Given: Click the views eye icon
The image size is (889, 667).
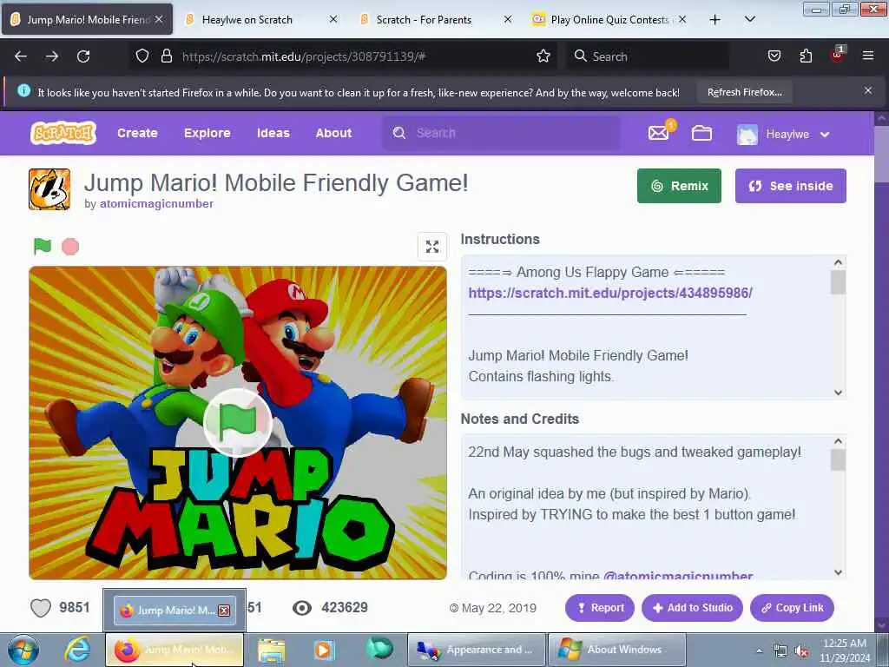Looking at the screenshot, I should [x=301, y=608].
